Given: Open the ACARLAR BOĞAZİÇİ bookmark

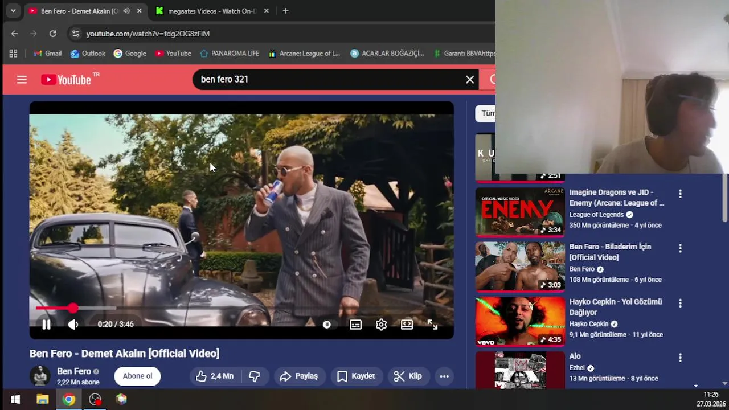Looking at the screenshot, I should click(387, 53).
